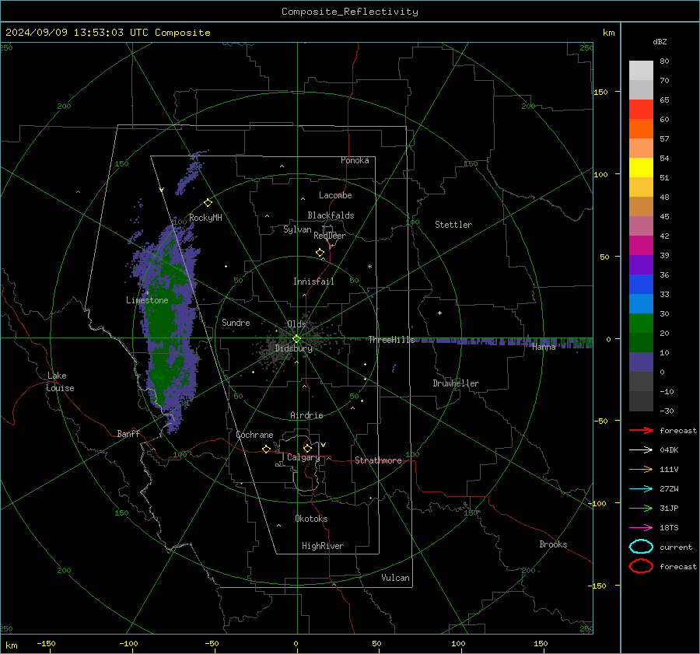Click the cyan 27ZW arrow in legend

pyautogui.click(x=641, y=489)
